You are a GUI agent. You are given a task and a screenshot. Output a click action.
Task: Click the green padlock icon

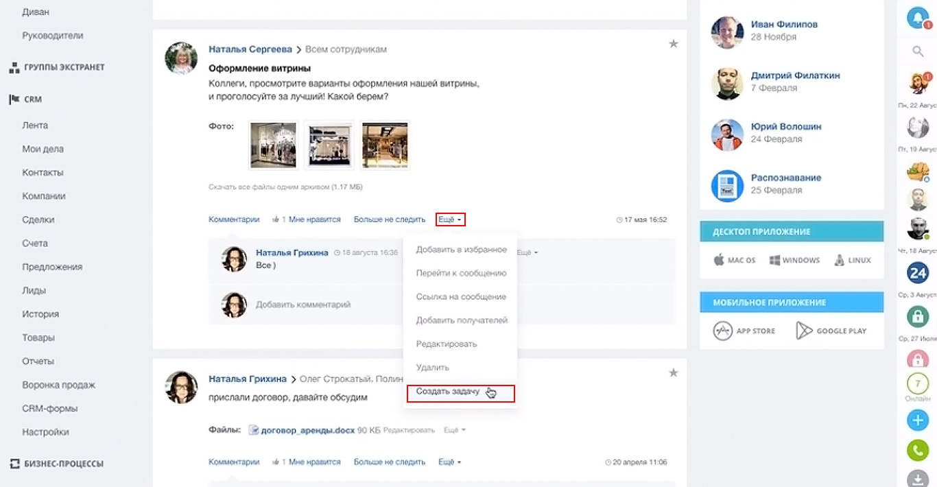[917, 316]
